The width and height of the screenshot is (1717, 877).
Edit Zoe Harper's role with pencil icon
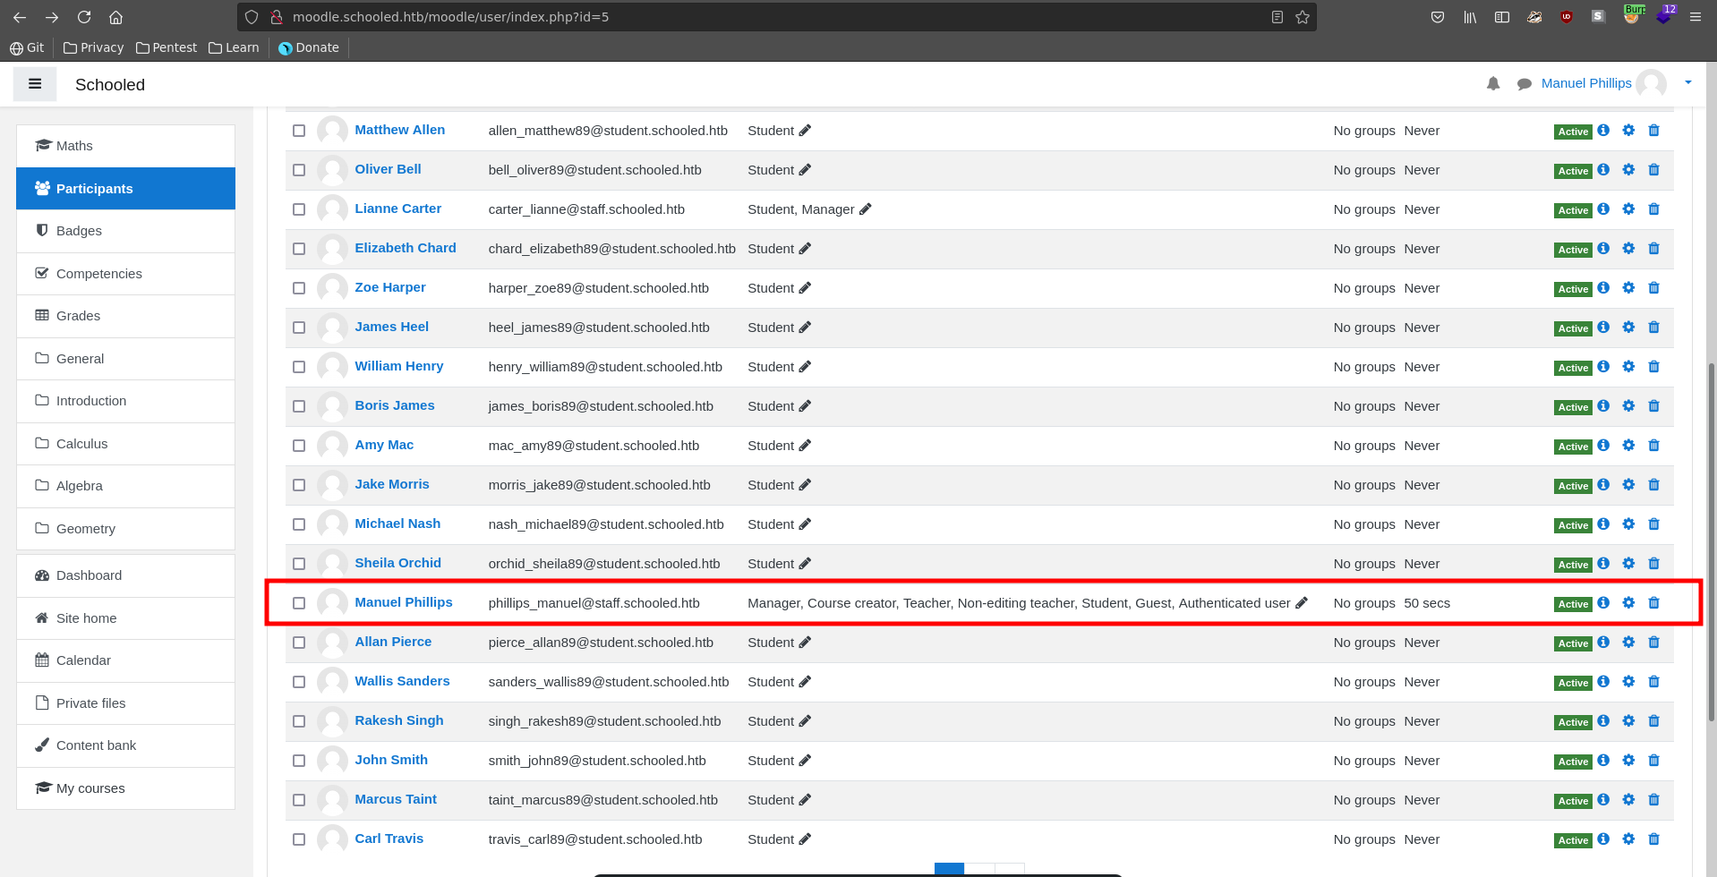tap(805, 288)
